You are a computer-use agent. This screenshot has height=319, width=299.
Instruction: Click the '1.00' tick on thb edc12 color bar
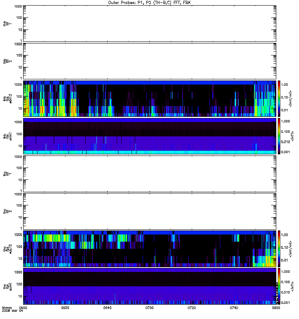[x=284, y=85]
